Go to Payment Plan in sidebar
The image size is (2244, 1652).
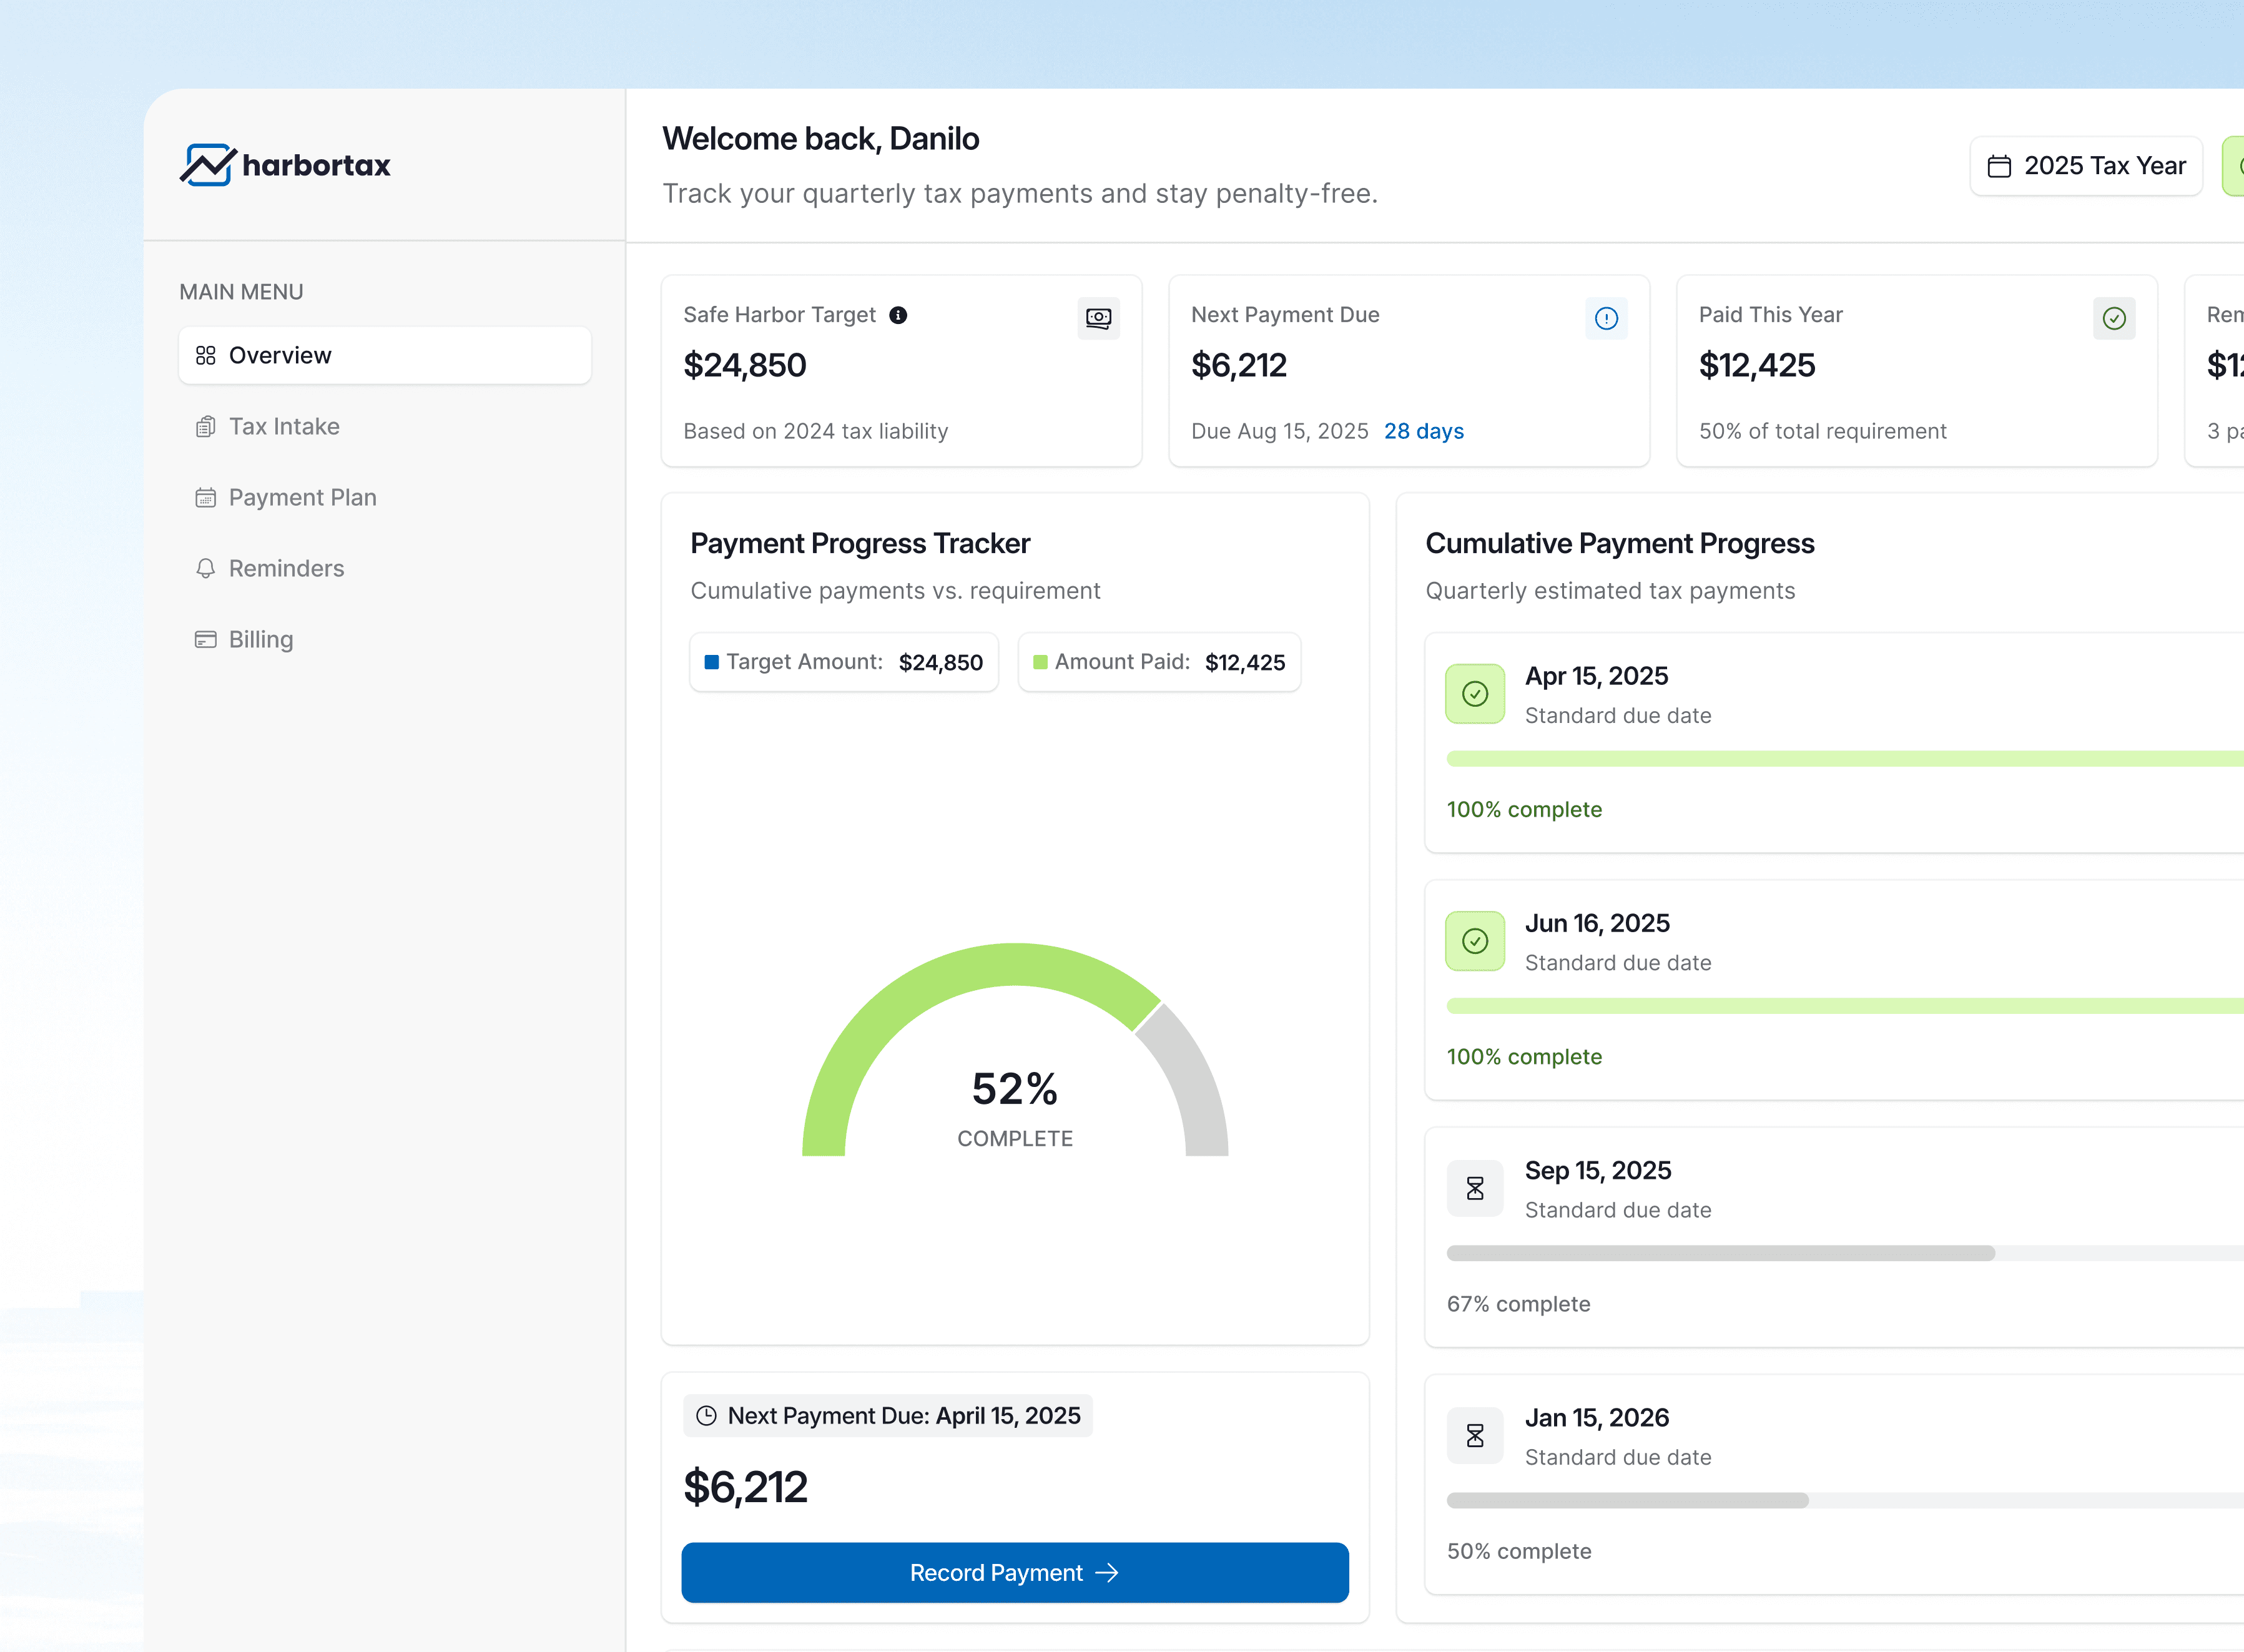[x=302, y=497]
